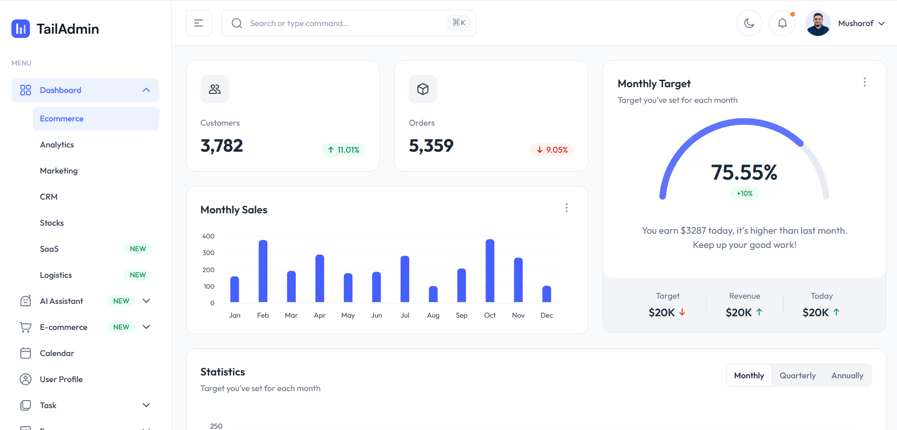Click the Orders box icon
This screenshot has width=897, height=430.
point(422,89)
